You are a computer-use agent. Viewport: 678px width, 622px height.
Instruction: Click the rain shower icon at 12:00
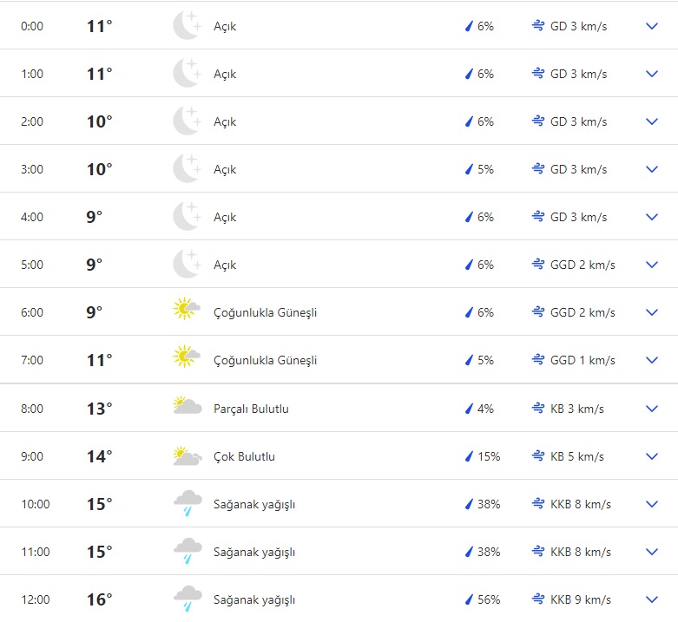click(x=187, y=599)
